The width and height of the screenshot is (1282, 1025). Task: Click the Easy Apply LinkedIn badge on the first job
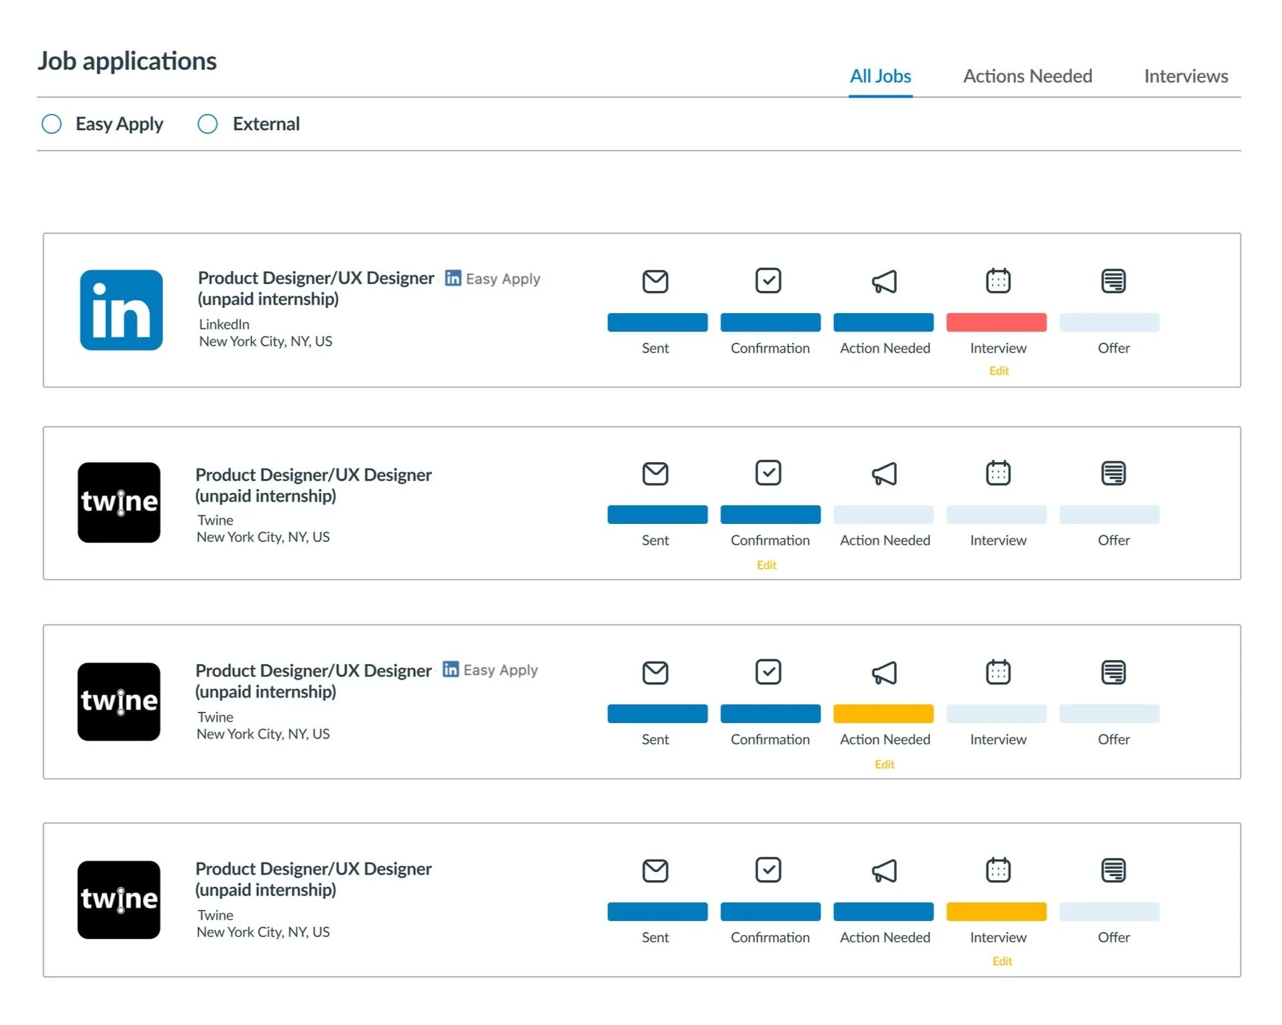tap(492, 278)
